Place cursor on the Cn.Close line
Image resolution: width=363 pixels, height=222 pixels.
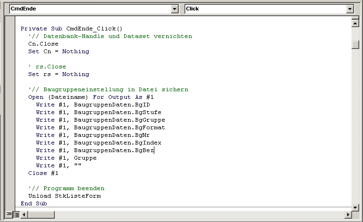pyautogui.click(x=43, y=44)
